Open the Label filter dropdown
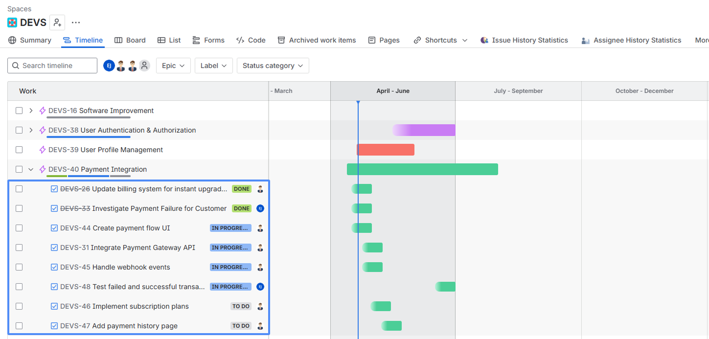709x339 pixels. (214, 66)
